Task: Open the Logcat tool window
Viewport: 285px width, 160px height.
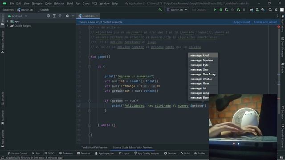Action: click(x=124, y=153)
